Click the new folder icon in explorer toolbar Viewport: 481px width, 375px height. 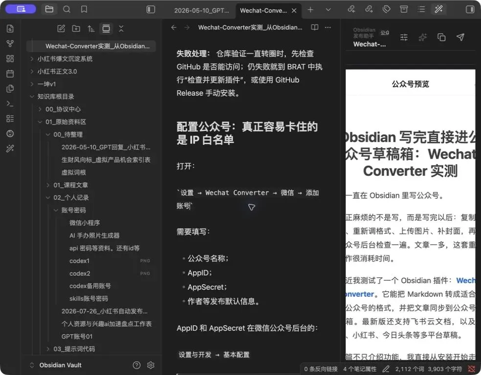(x=76, y=28)
